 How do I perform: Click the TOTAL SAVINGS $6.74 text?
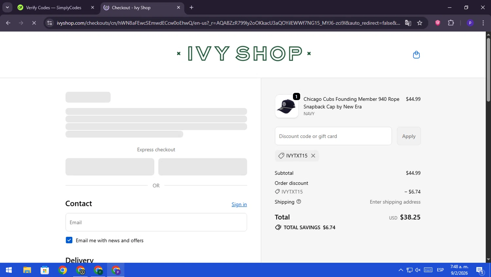[x=309, y=227]
